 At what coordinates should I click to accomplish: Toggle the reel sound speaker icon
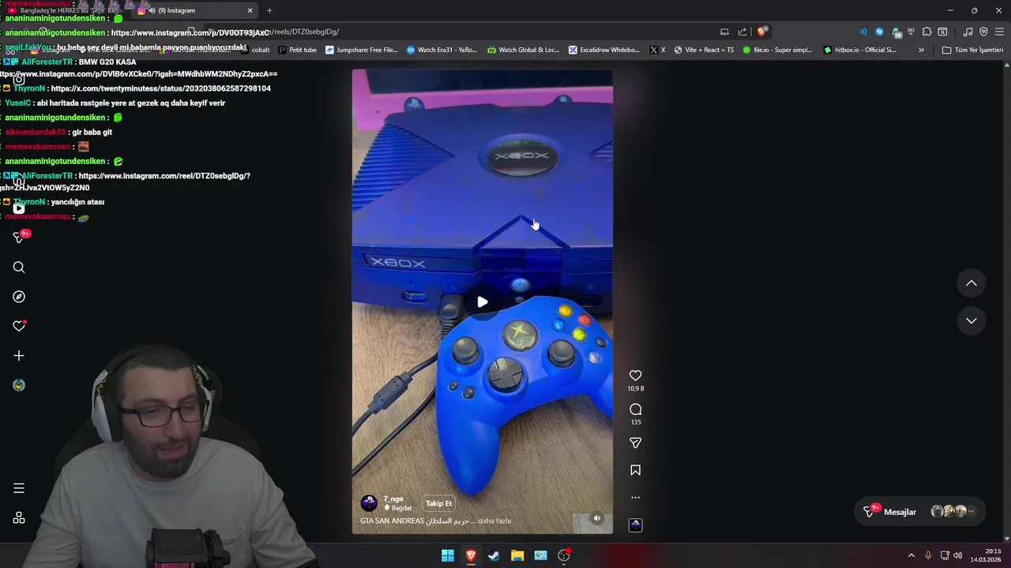pos(597,518)
